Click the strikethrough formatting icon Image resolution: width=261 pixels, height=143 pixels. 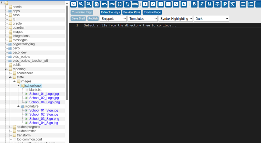pyautogui.click(x=217, y=4)
